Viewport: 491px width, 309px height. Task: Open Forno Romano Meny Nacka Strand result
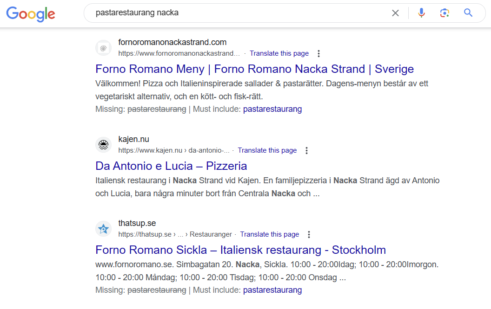click(254, 69)
